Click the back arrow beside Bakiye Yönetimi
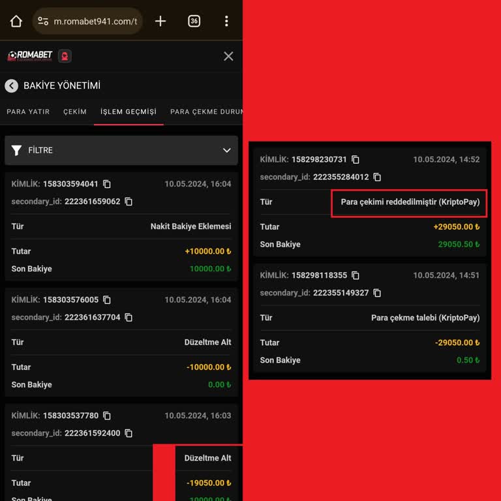The width and height of the screenshot is (501, 501). [11, 85]
